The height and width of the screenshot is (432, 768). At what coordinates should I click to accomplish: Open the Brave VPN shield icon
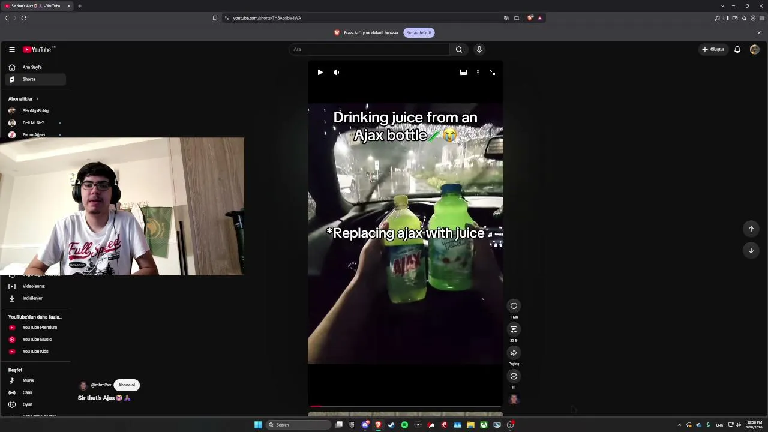pyautogui.click(x=753, y=18)
